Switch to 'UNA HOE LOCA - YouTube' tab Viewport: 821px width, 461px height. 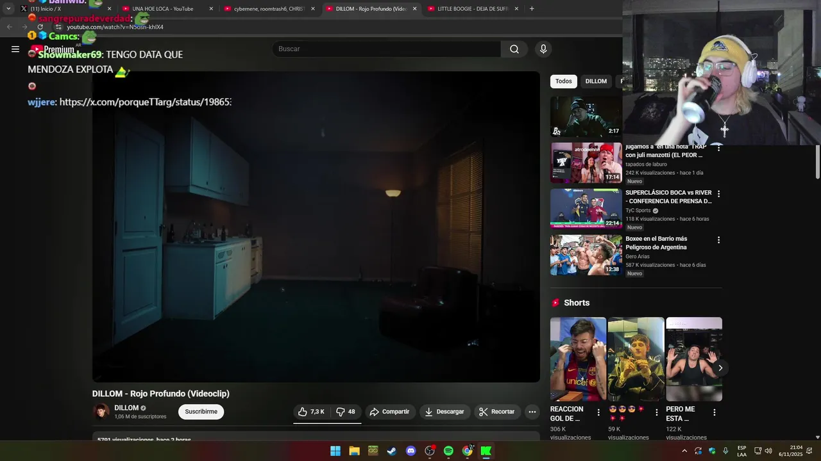click(166, 9)
